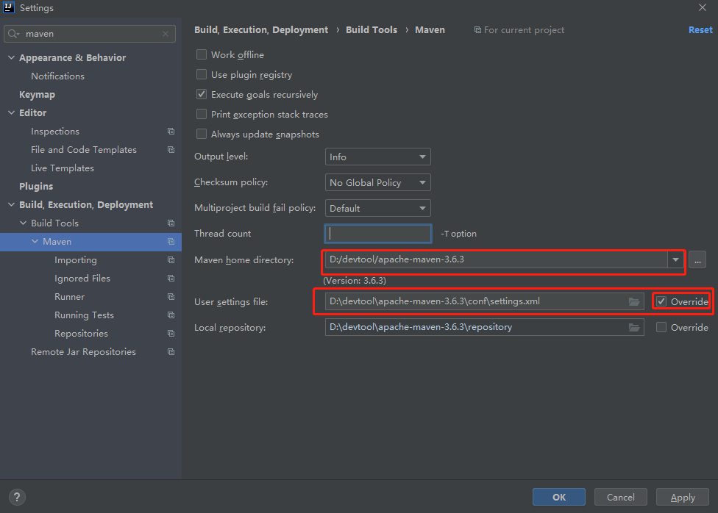This screenshot has width=718, height=513.
Task: Click the project-level icon beside Runner
Action: [171, 296]
